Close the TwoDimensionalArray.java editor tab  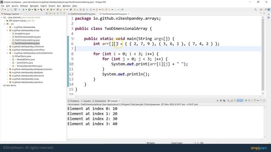coord(129,14)
